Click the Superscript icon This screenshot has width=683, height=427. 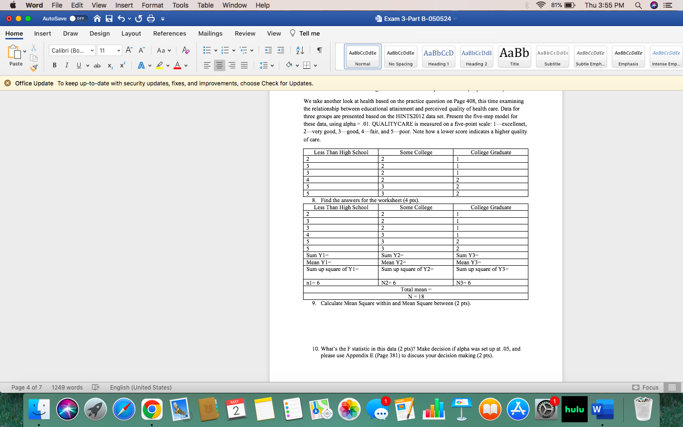click(x=122, y=65)
